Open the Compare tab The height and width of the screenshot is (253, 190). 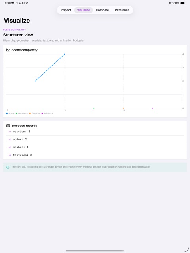click(x=102, y=10)
